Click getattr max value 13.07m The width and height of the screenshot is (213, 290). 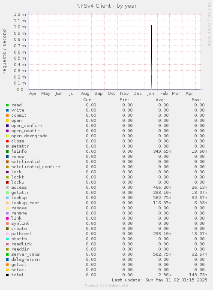[199, 193]
